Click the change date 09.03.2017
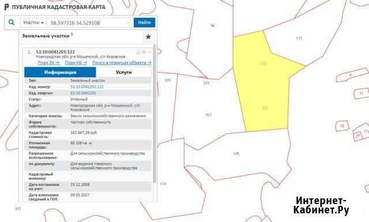 [80, 195]
